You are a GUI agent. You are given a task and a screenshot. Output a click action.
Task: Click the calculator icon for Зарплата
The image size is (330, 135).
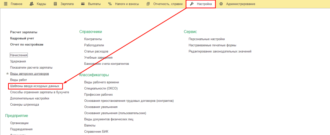tap(55, 4)
